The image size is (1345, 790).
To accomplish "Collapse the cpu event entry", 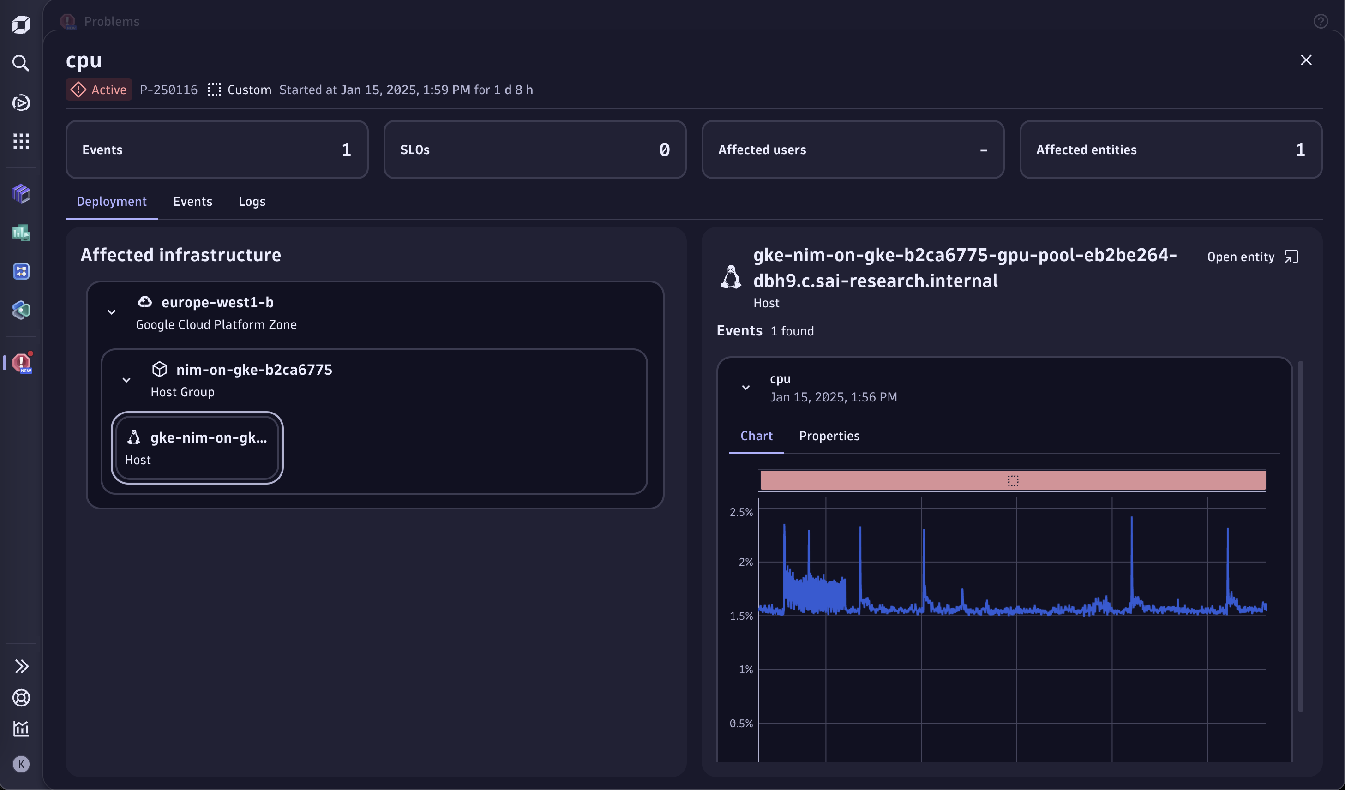I will coord(746,387).
